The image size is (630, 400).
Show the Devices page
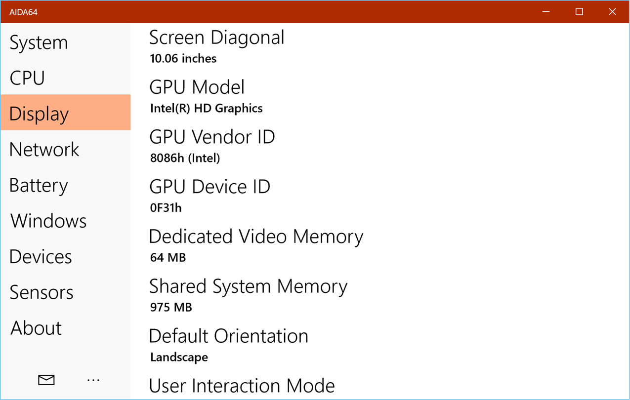click(x=41, y=256)
